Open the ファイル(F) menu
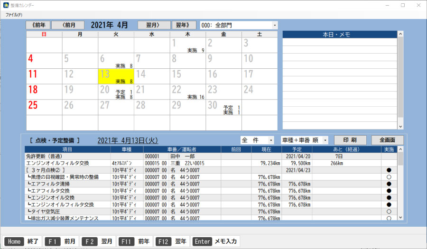The width and height of the screenshot is (427, 249). tap(14, 15)
